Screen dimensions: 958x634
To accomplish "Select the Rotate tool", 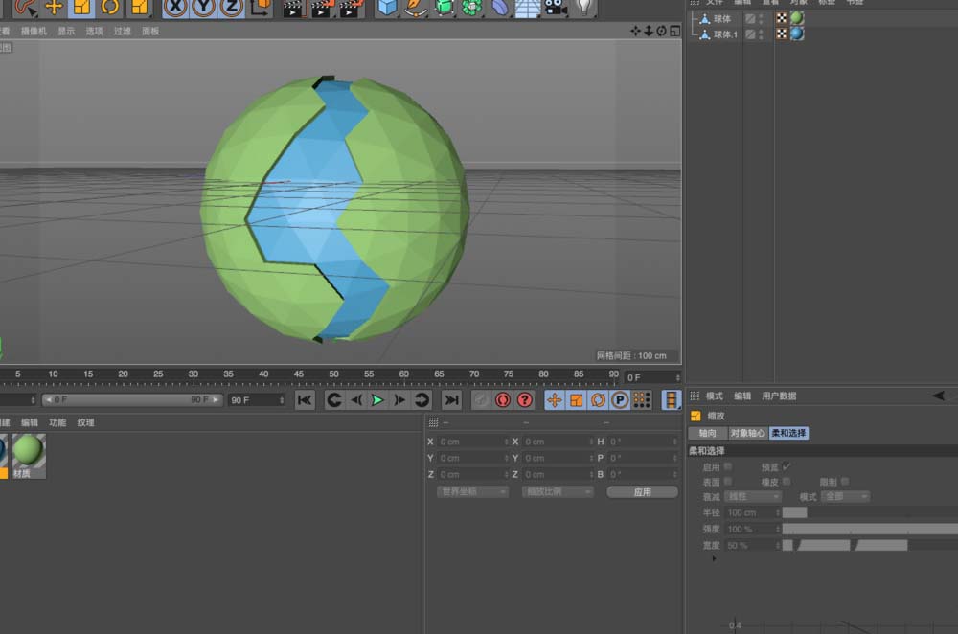I will [x=110, y=8].
